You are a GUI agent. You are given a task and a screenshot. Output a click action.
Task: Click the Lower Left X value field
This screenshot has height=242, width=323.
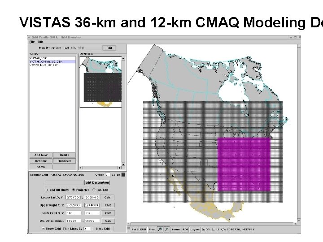pos(73,197)
